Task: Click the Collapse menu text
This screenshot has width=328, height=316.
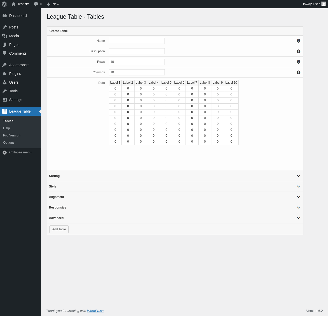Action: (20, 152)
